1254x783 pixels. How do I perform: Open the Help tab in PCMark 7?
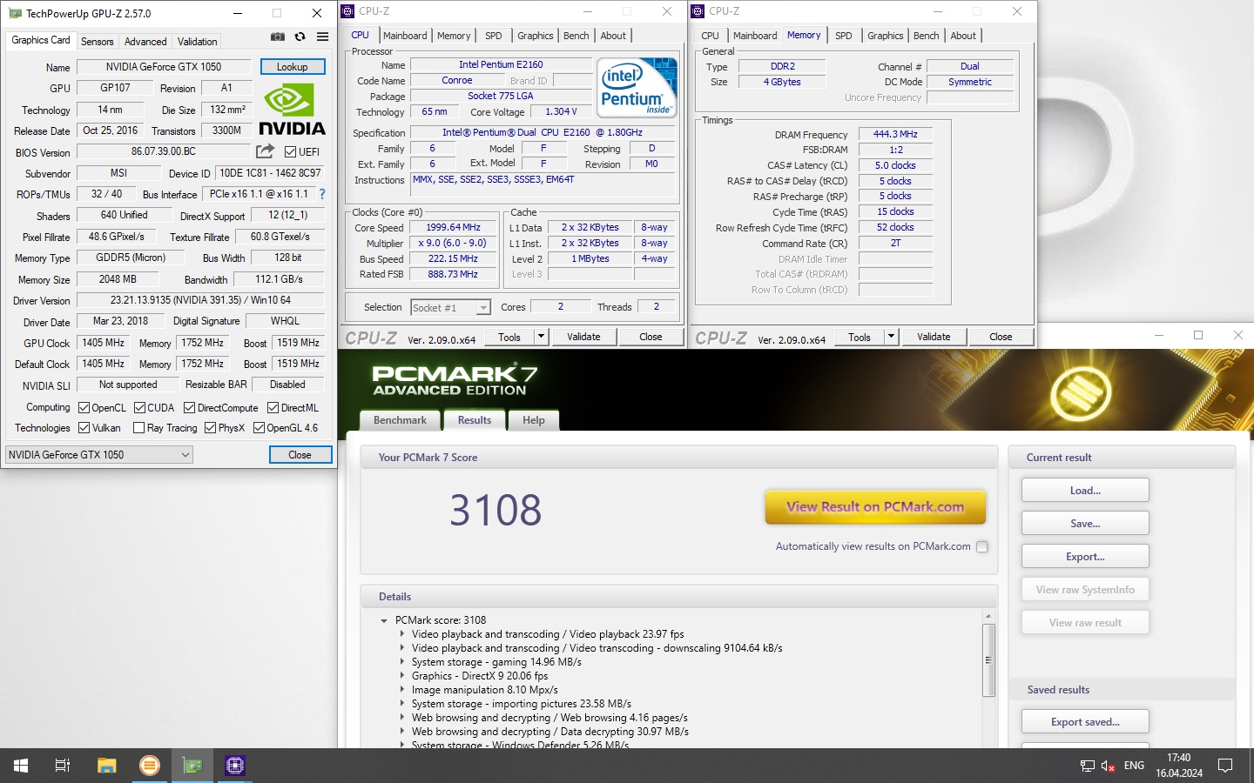pyautogui.click(x=534, y=420)
